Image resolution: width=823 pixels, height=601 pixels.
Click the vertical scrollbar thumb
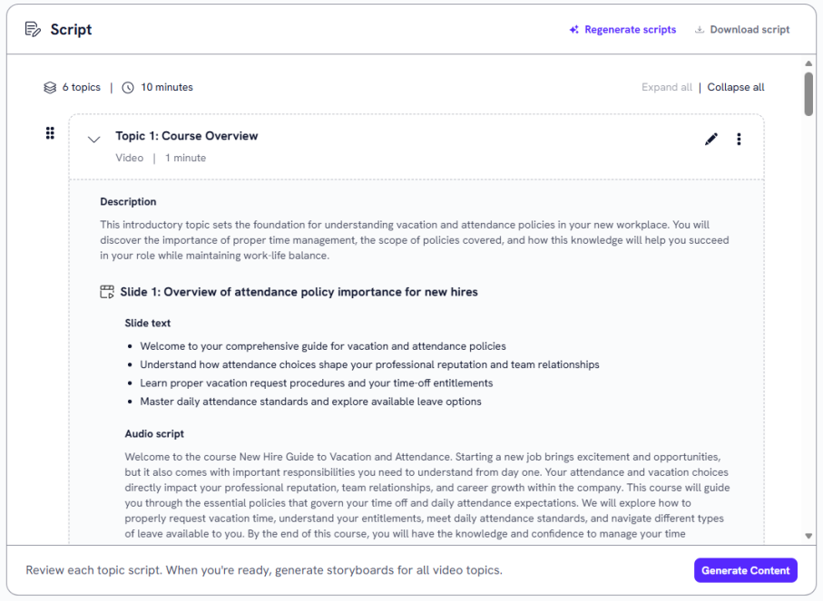(808, 93)
